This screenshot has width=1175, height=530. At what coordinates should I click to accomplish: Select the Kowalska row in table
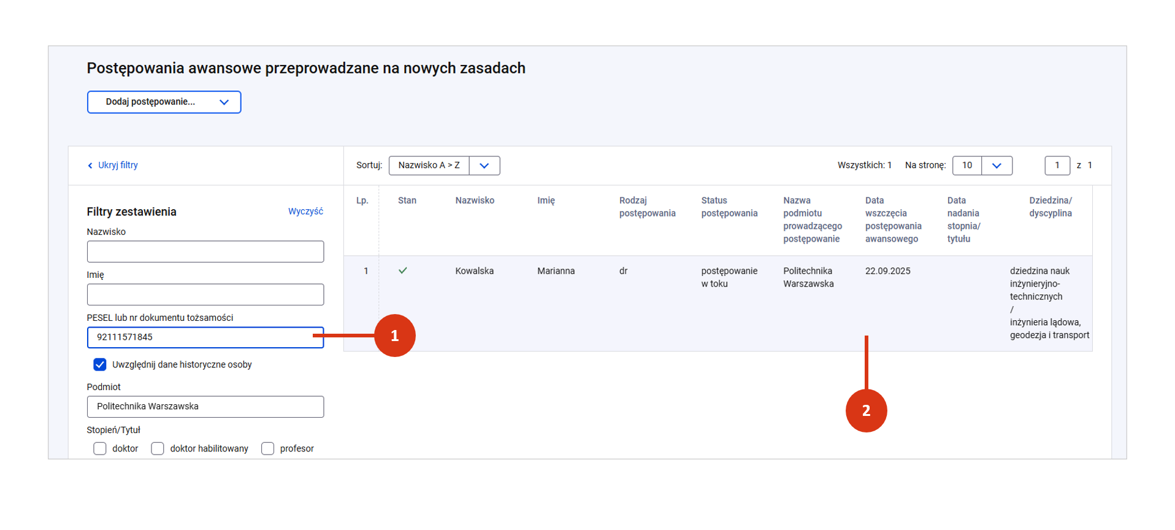474,271
